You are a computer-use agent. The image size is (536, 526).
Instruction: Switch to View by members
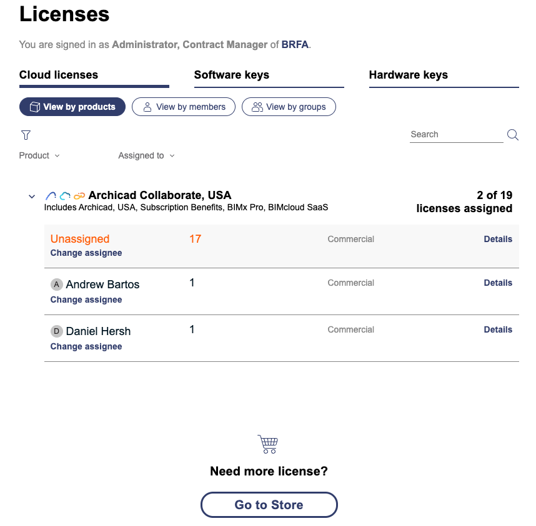tap(184, 107)
